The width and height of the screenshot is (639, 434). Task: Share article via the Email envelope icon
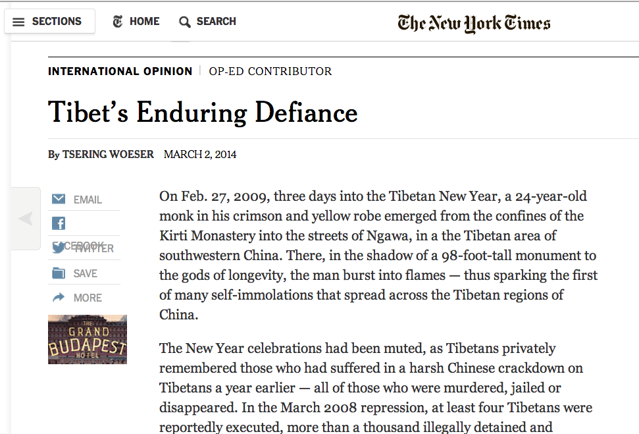[x=59, y=199]
